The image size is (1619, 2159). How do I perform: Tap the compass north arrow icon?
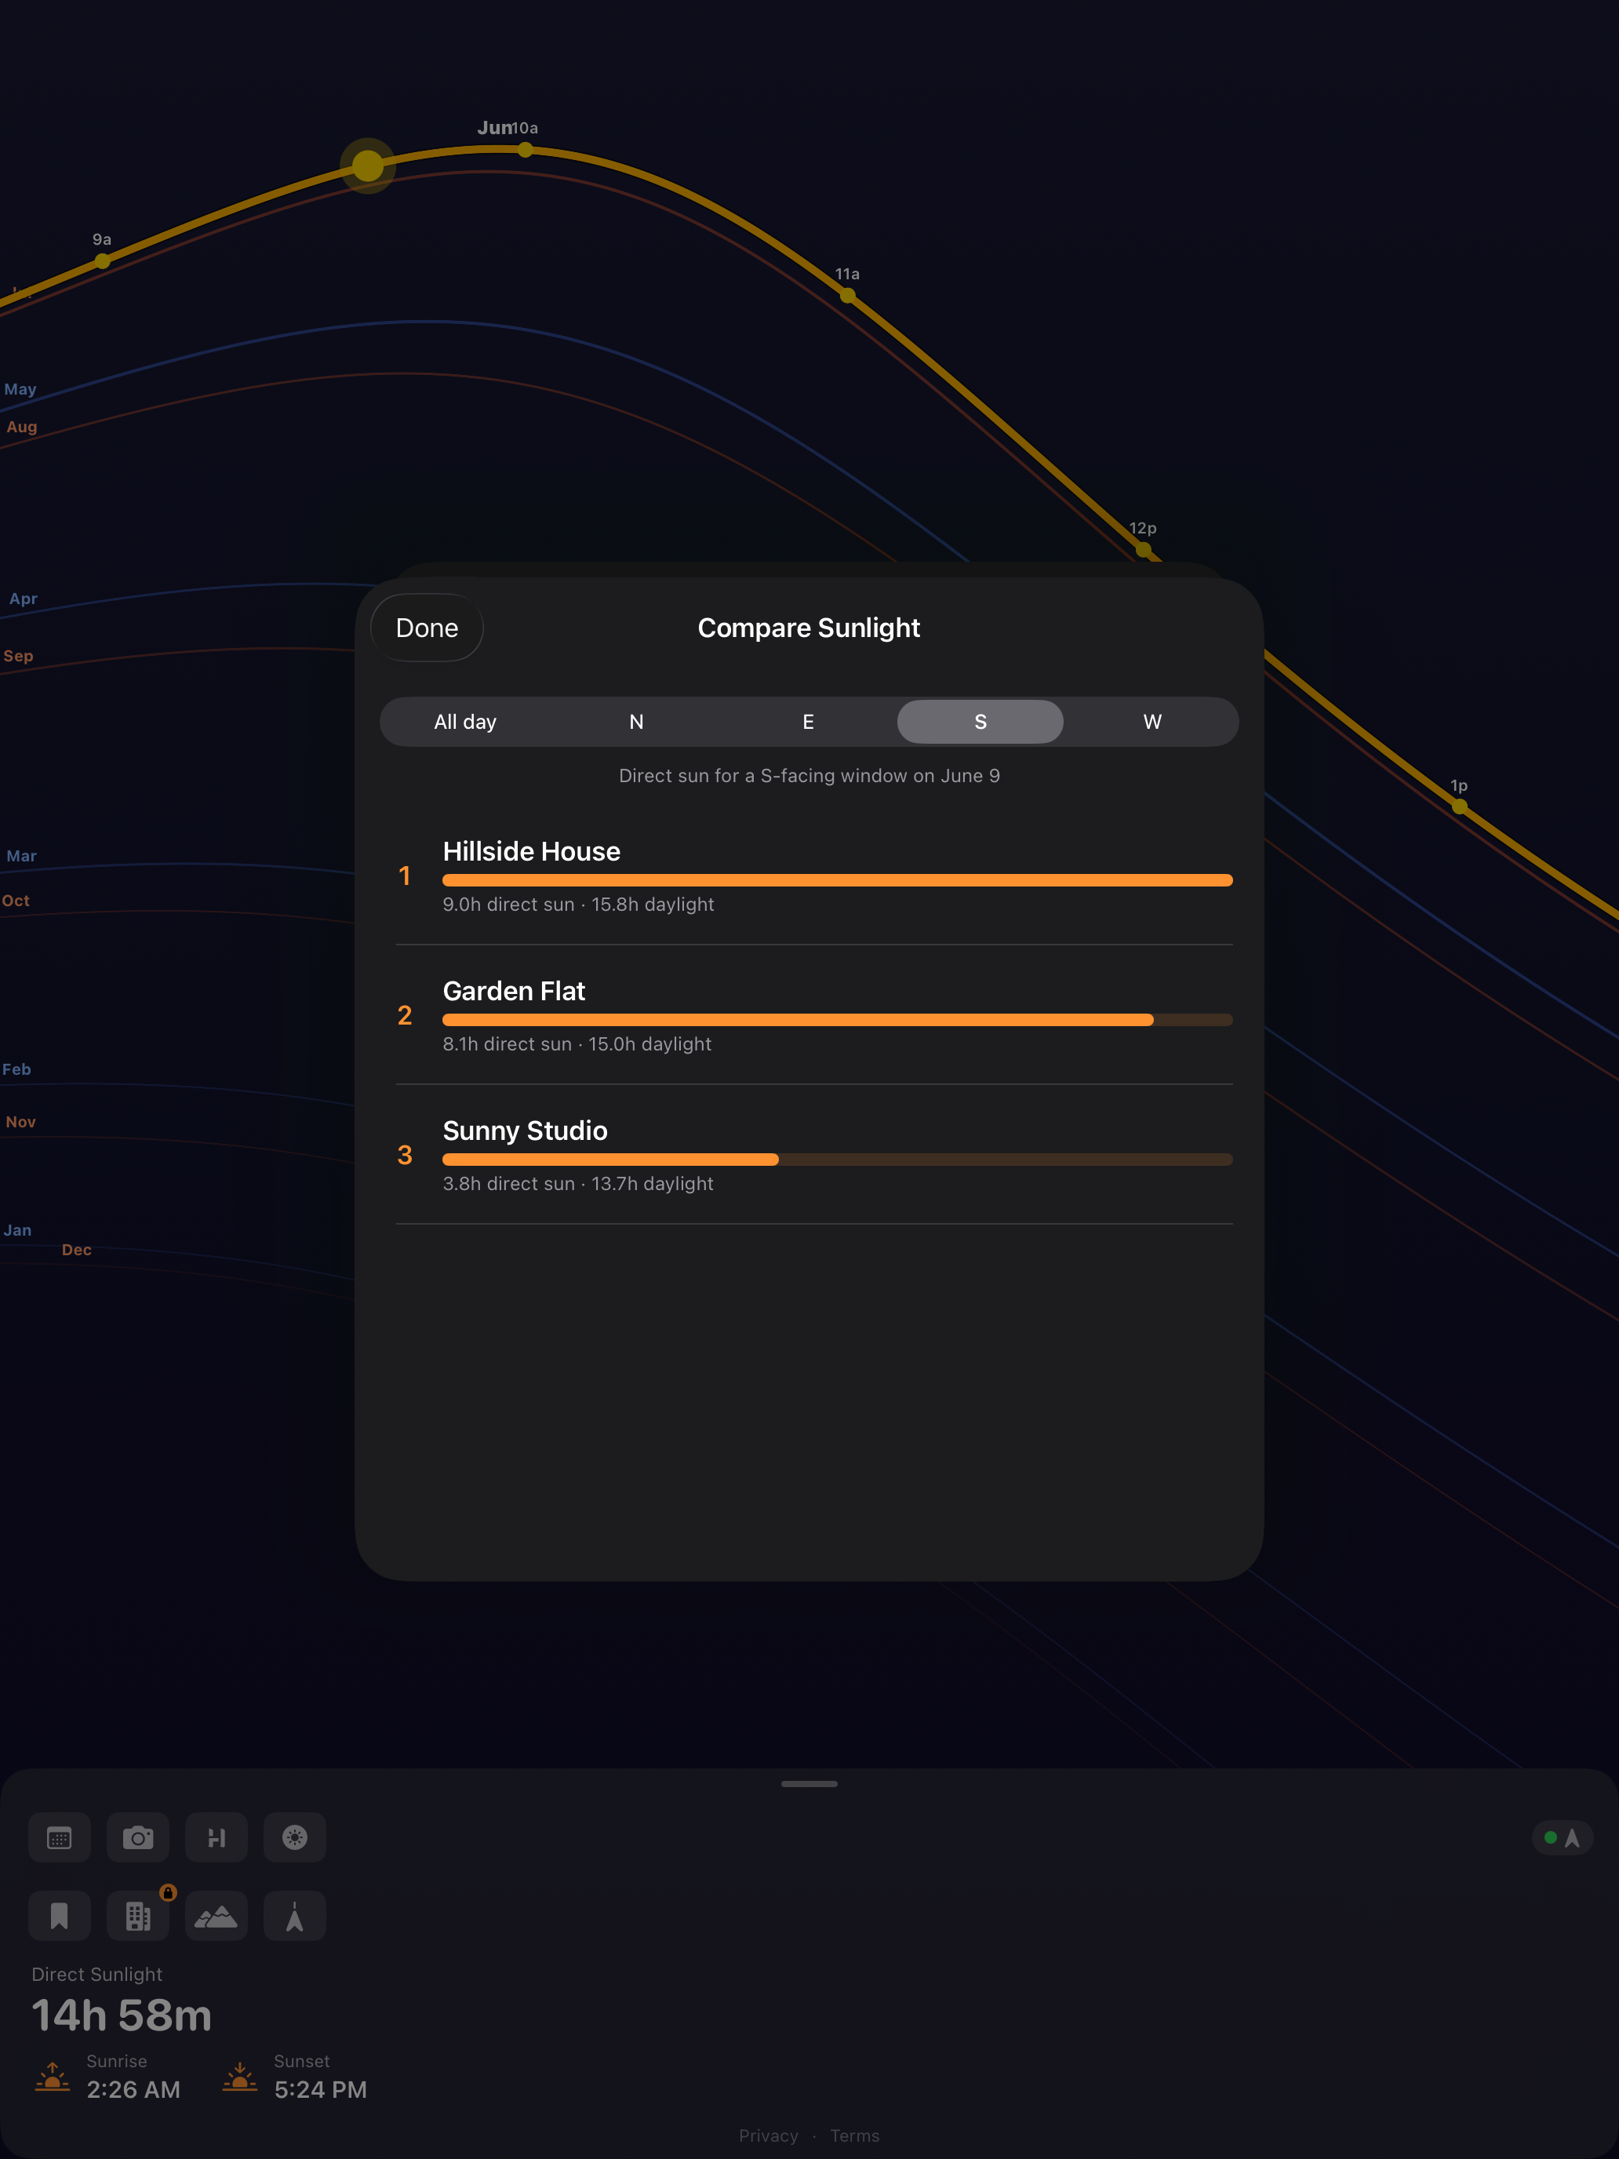click(x=295, y=1916)
